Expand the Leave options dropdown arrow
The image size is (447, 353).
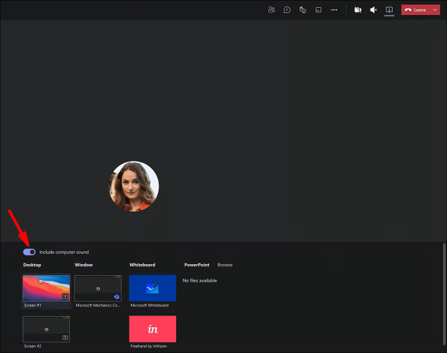tap(434, 10)
